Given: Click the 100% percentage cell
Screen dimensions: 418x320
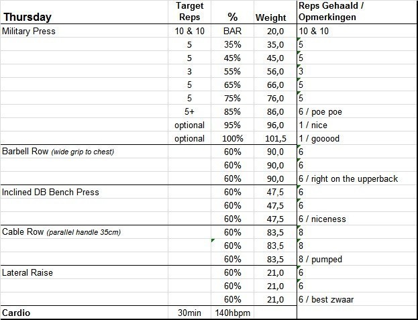Looking at the screenshot, I should click(232, 138).
